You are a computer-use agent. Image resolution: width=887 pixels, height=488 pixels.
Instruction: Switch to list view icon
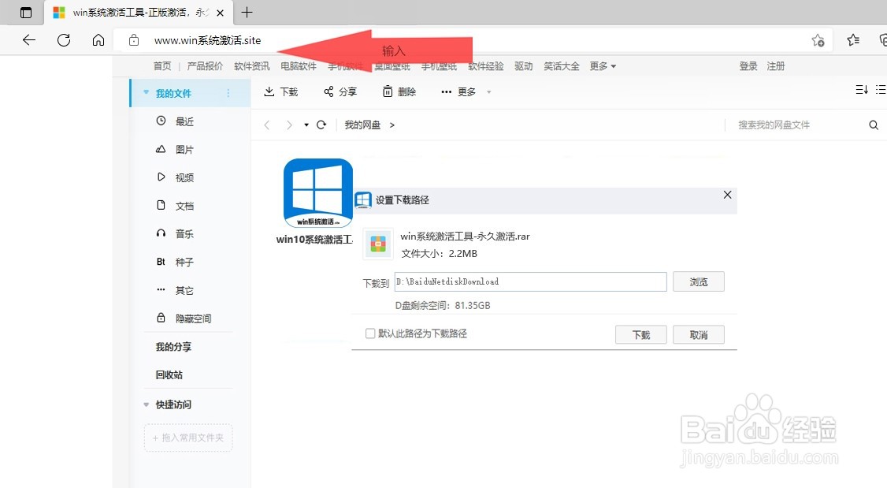(x=881, y=90)
